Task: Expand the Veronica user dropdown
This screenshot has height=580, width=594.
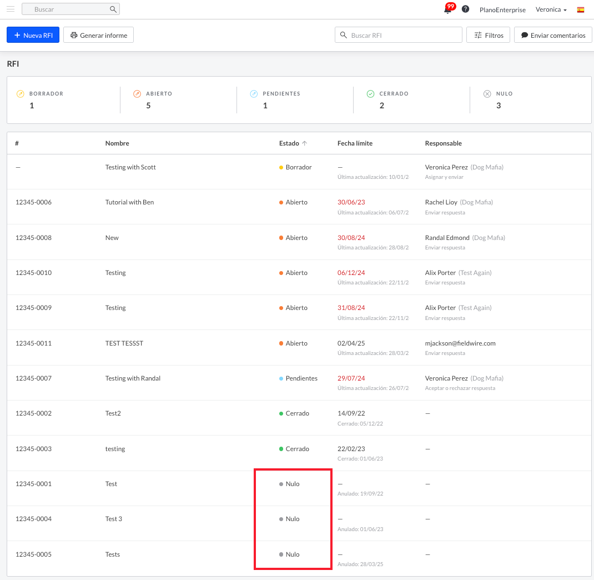Action: coord(551,9)
